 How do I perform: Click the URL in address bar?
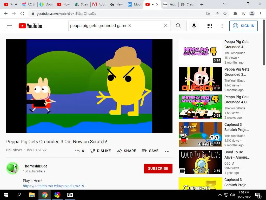[x=66, y=14]
